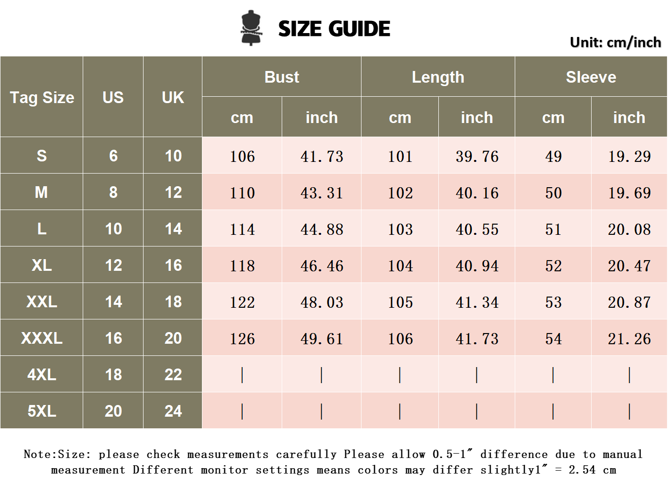
Task: Click the measurement note text
Action: click(333, 462)
